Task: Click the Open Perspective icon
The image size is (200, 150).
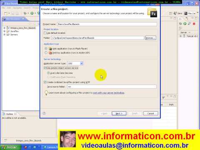Action: [x=171, y=13]
